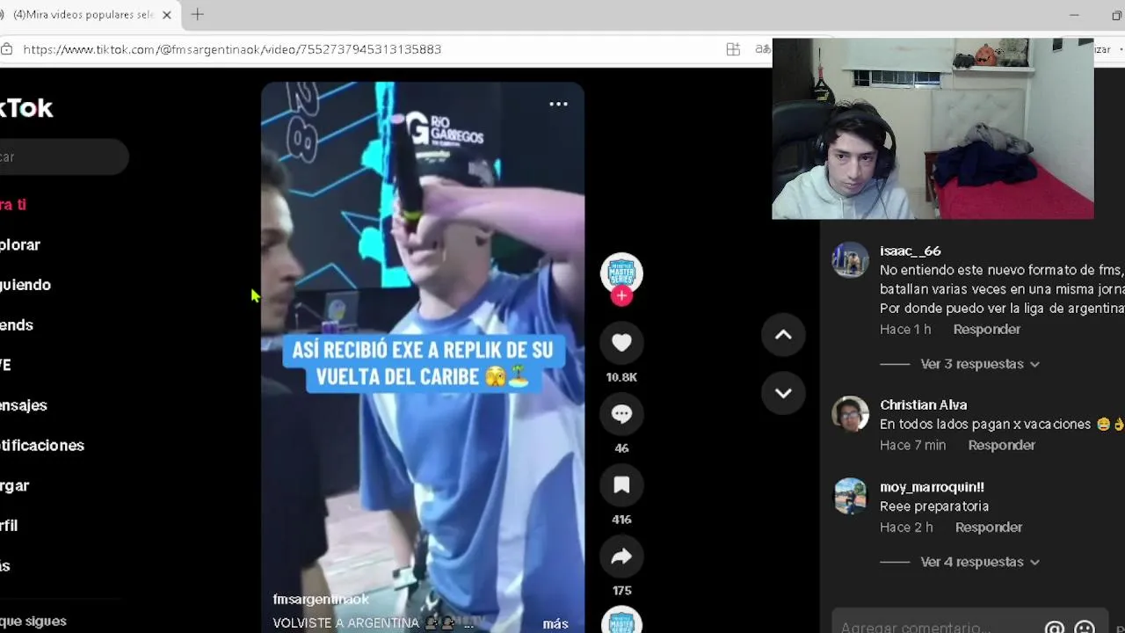1125x633 pixels.
Task: Click the Reee preparatoria comment text
Action: pos(934,506)
